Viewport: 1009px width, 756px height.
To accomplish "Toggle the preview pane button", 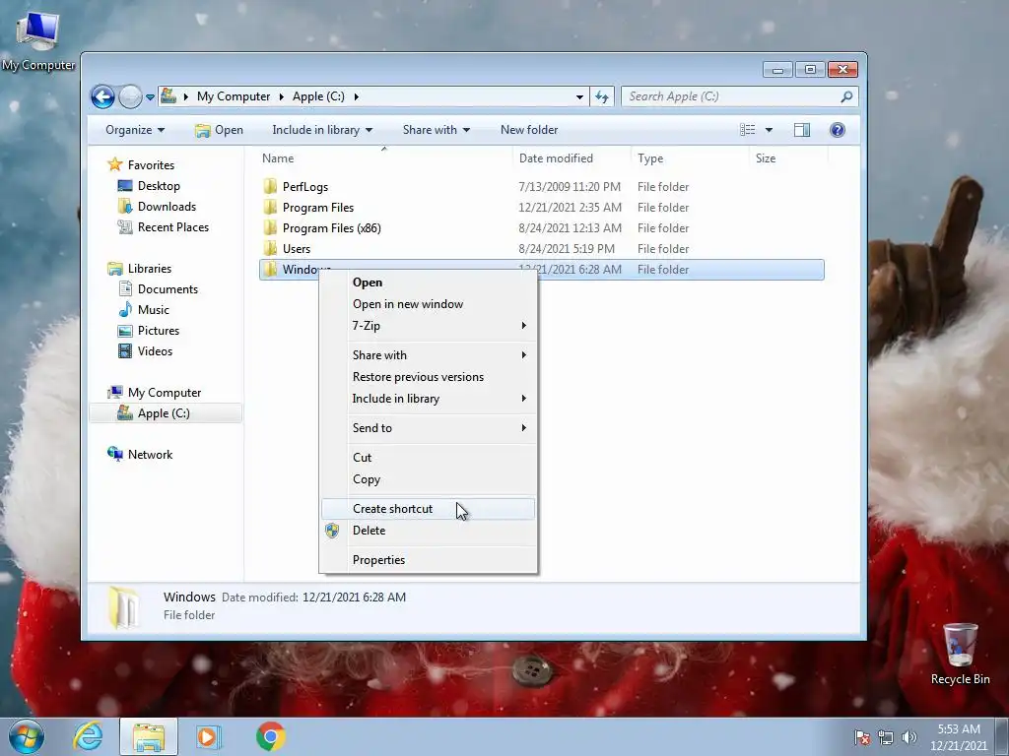I will click(802, 130).
